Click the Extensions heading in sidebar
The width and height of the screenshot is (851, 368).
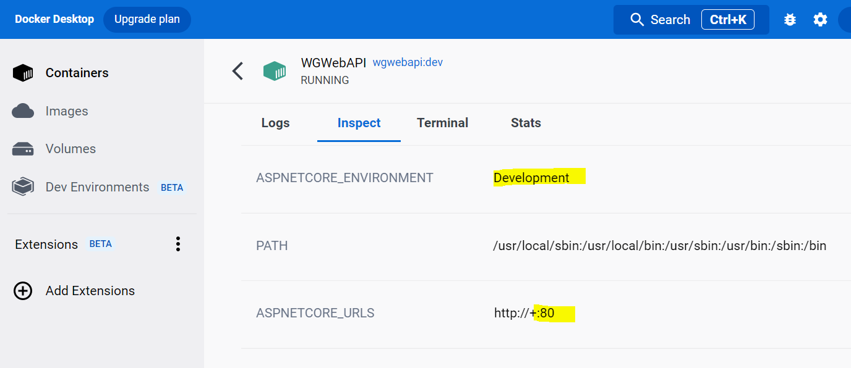(x=46, y=245)
